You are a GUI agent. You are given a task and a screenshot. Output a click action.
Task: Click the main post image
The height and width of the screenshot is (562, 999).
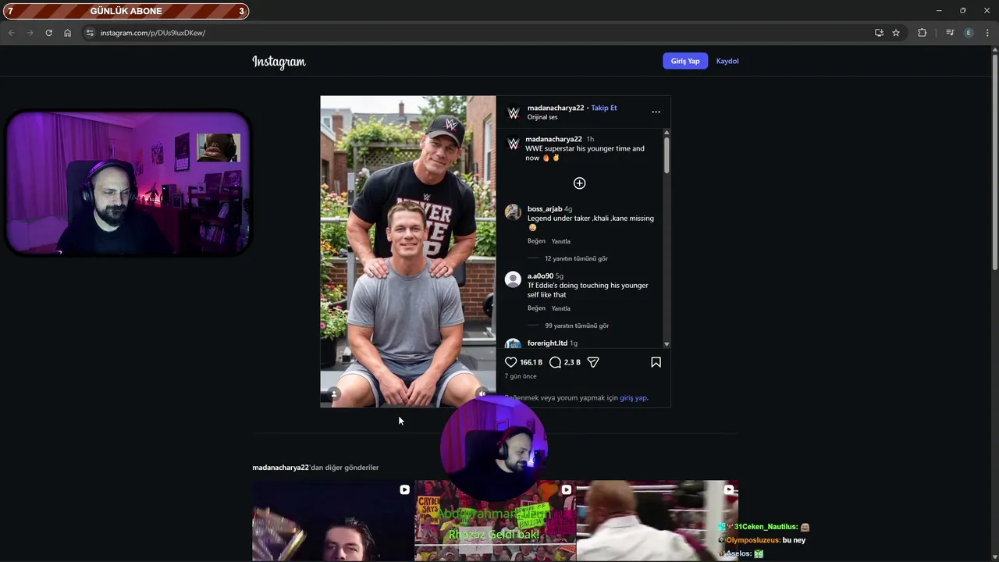408,251
